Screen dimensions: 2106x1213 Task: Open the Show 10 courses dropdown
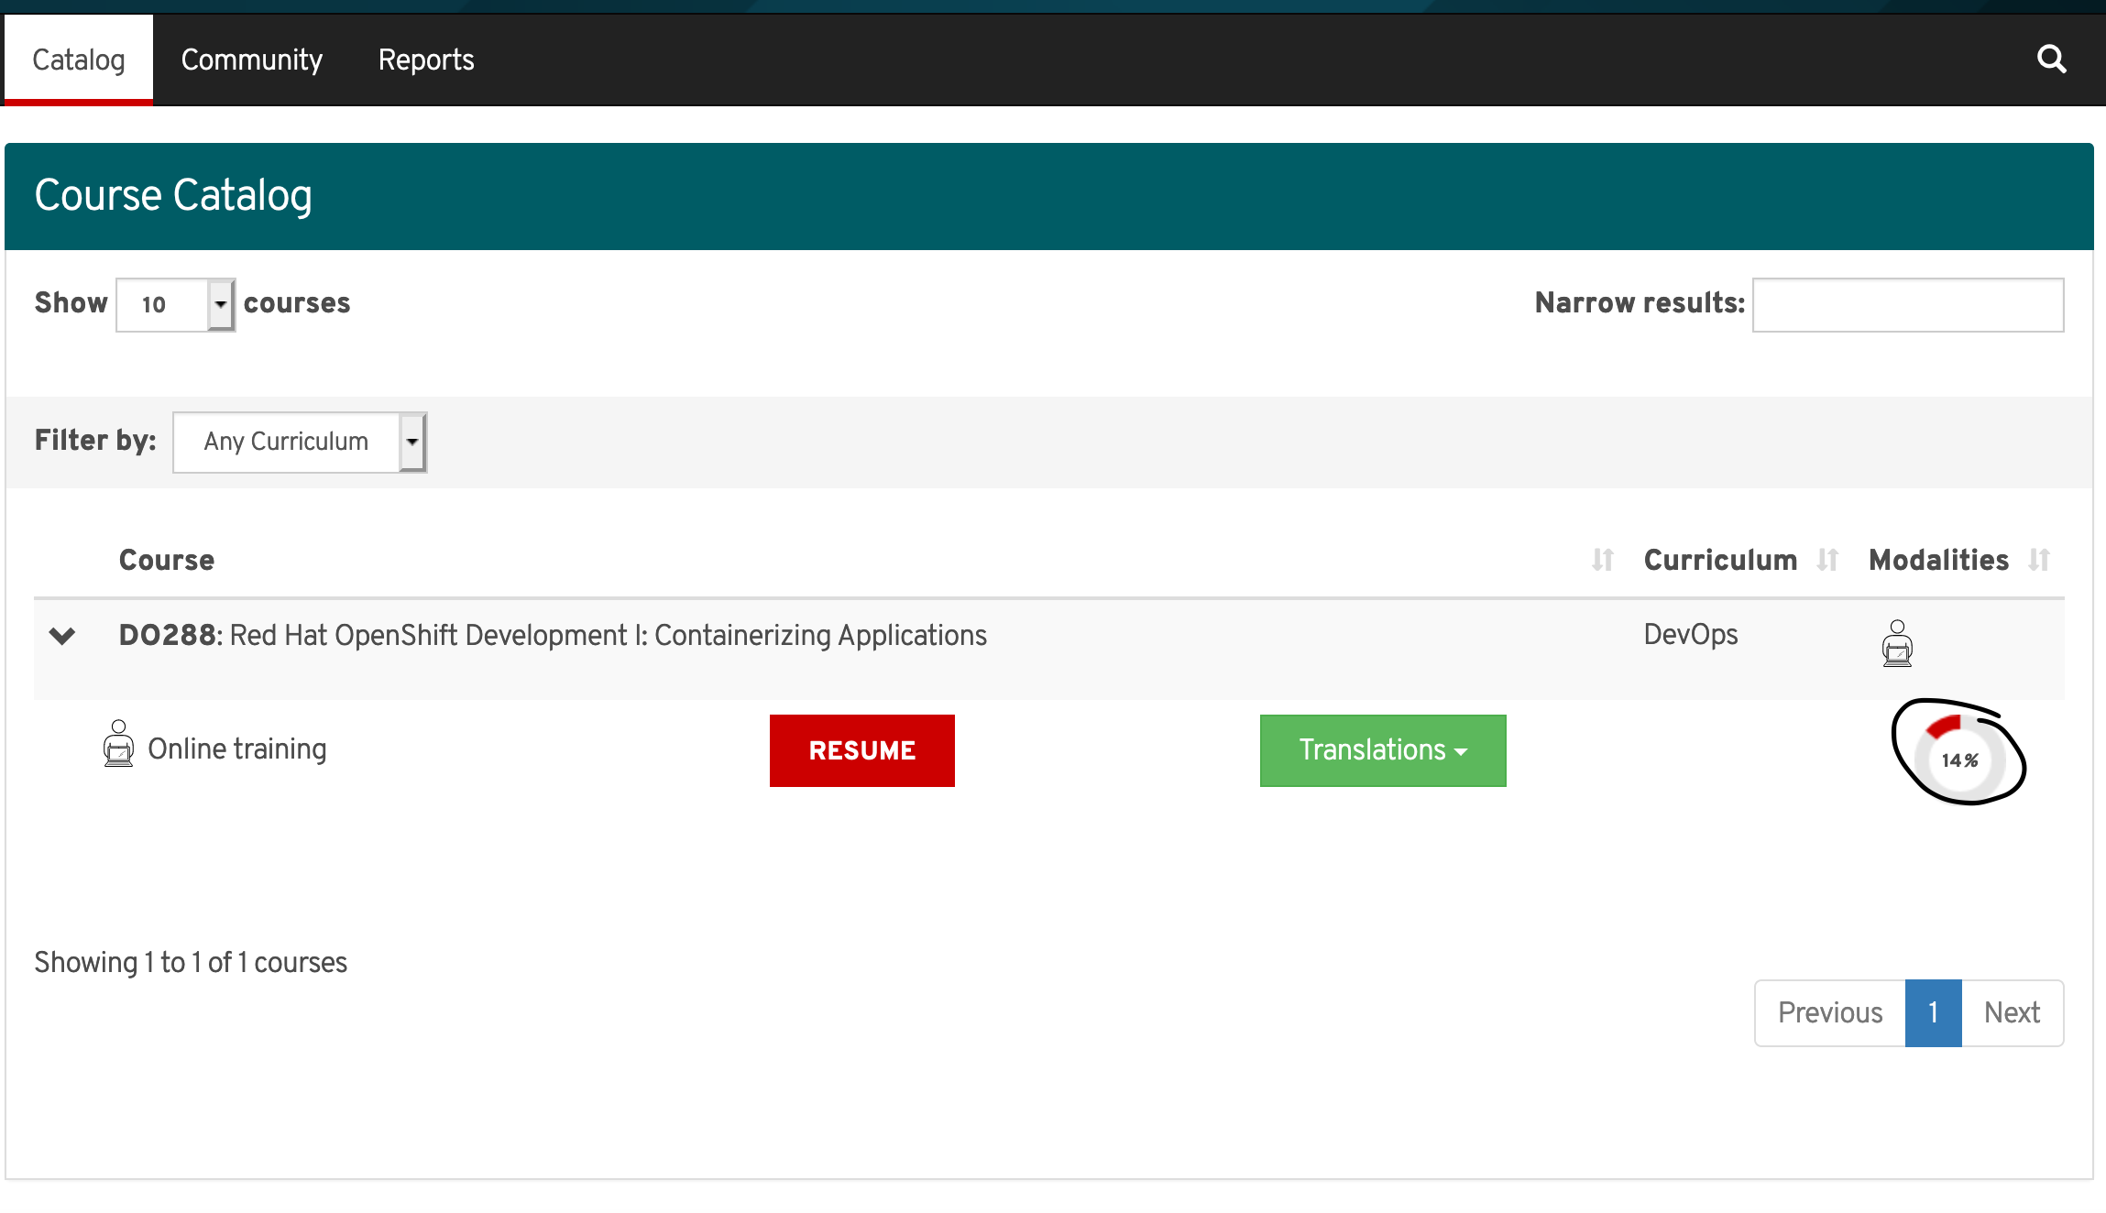click(x=175, y=305)
